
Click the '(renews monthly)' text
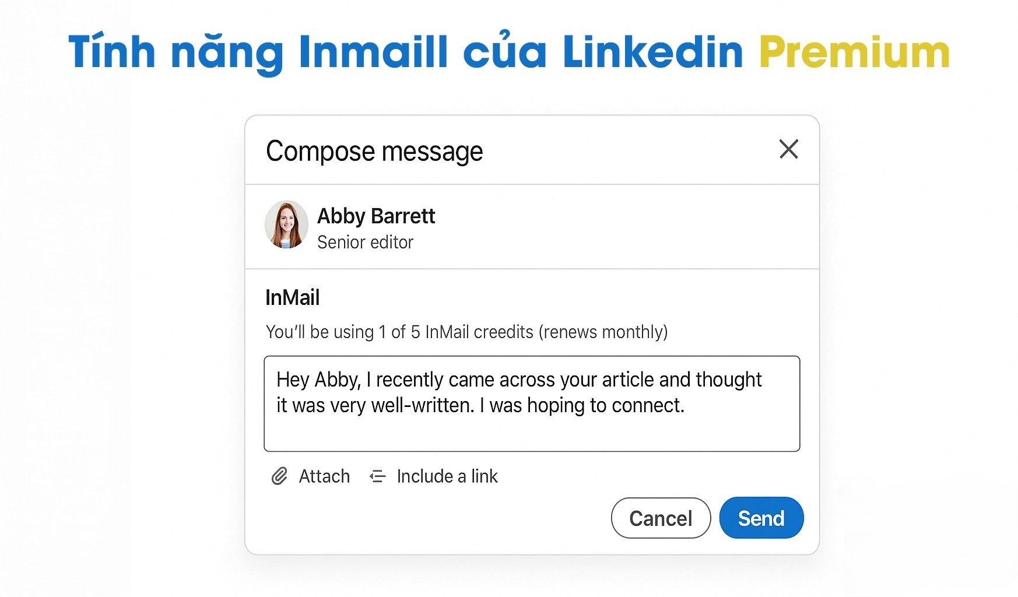603,332
